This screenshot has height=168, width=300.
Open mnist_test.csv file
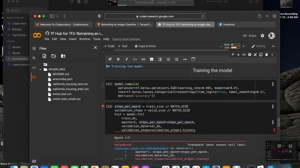click(62, 94)
